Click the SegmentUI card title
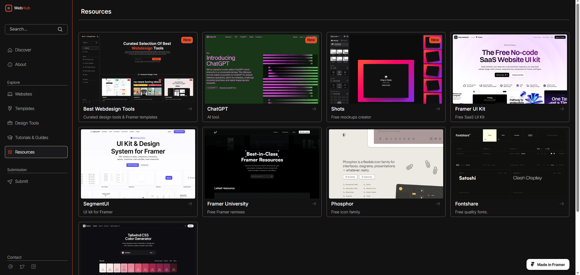 [96, 204]
